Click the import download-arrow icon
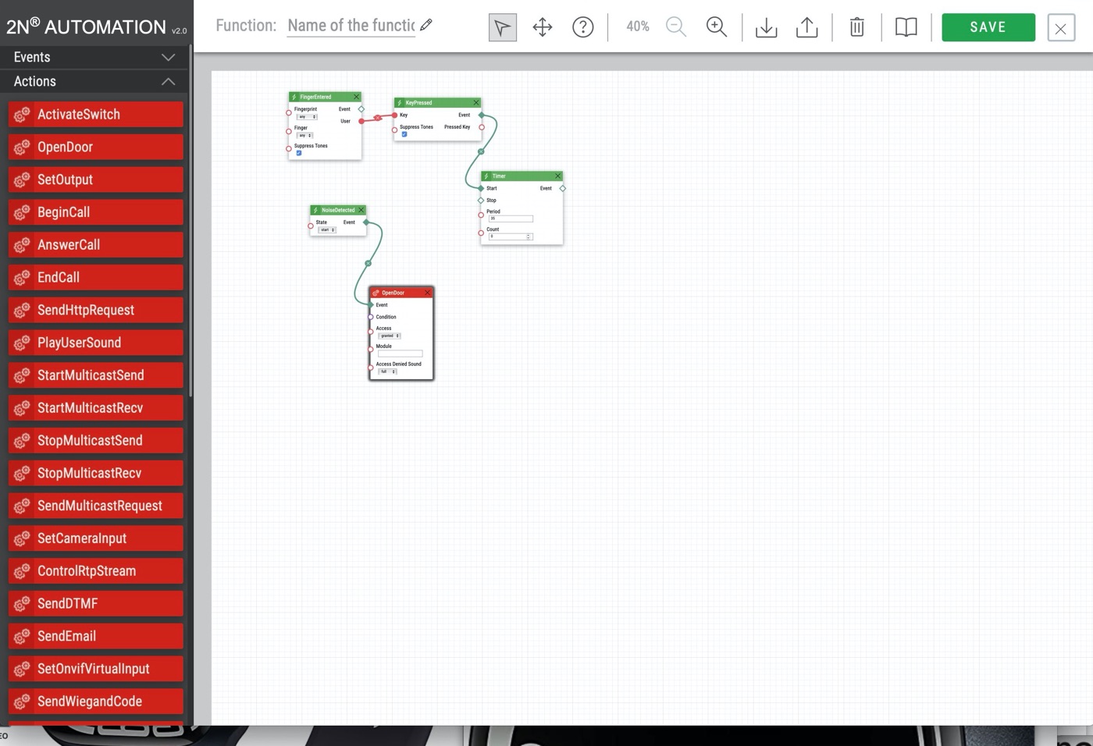 (x=767, y=27)
